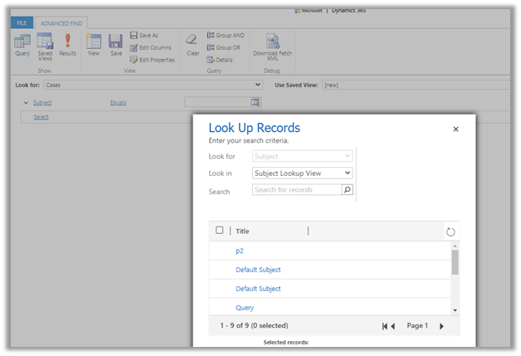Go to next page of records

[x=441, y=326]
